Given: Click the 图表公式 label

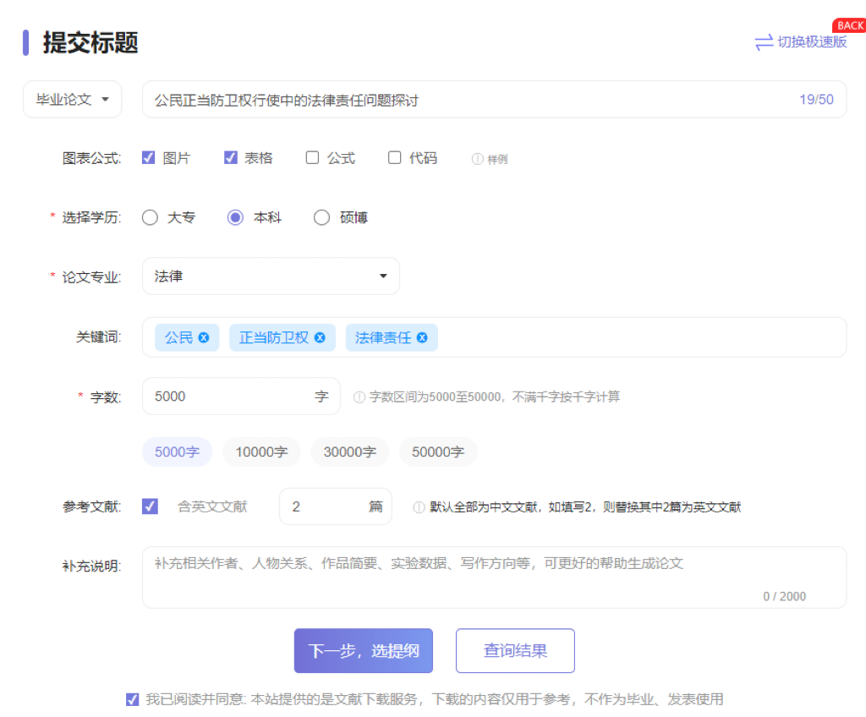Looking at the screenshot, I should click(x=91, y=159).
